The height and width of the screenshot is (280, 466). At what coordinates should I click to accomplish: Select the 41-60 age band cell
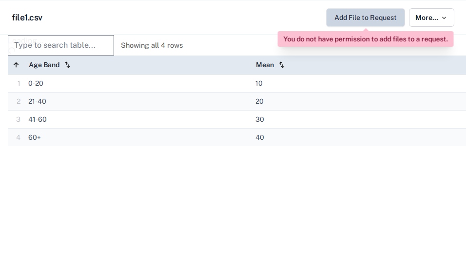(x=38, y=119)
